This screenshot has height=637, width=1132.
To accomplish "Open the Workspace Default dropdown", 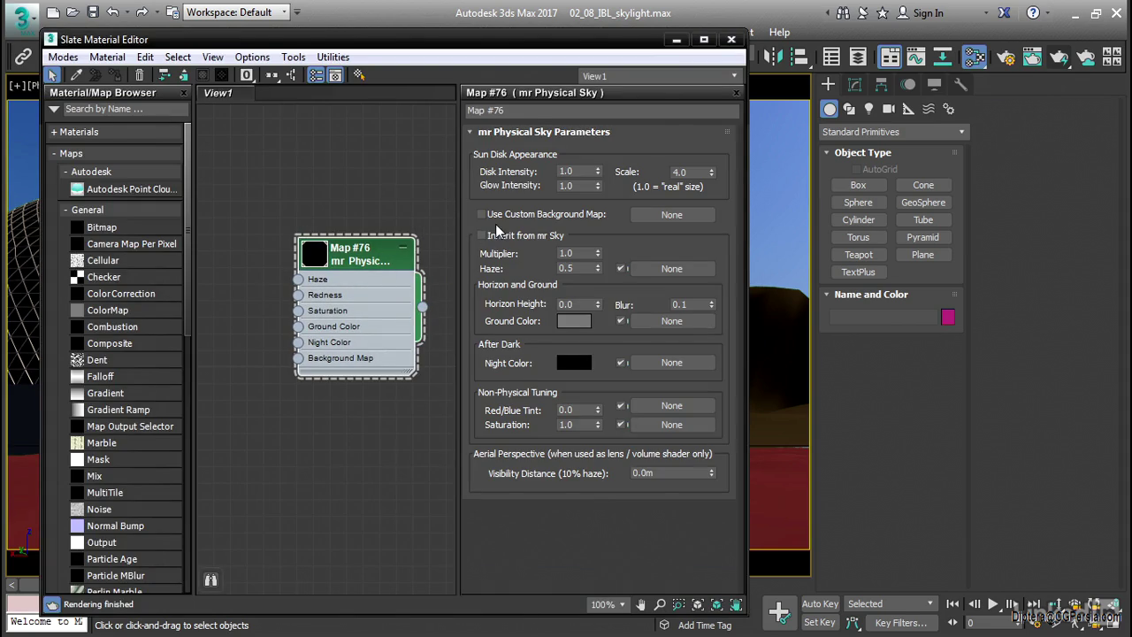I will pos(237,12).
